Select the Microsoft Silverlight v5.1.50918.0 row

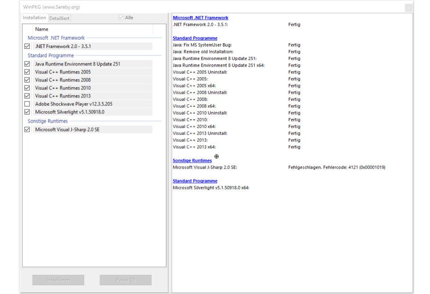93,112
